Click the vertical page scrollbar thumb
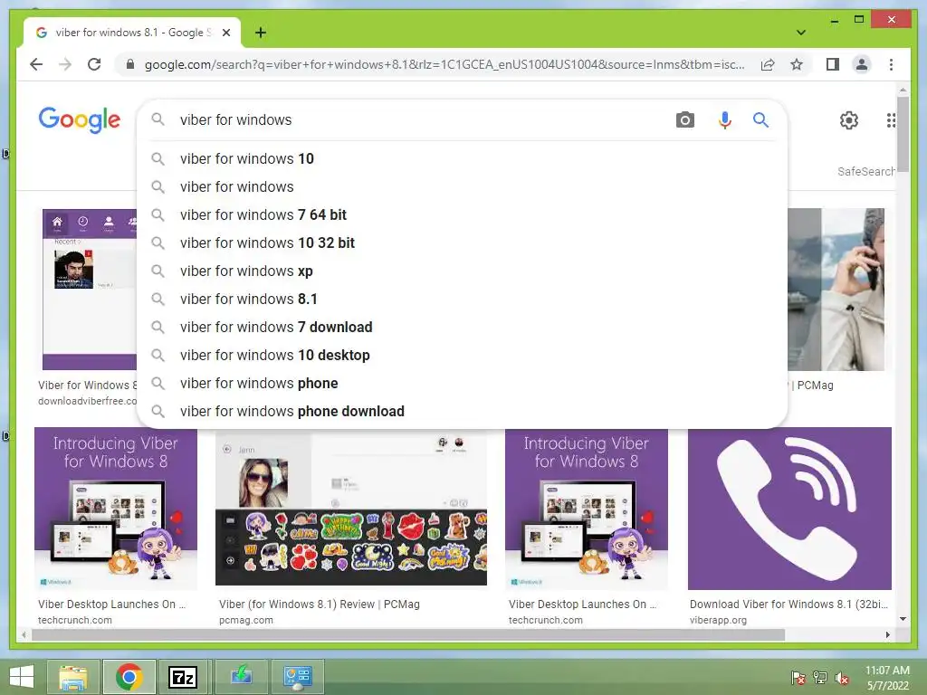Viewport: 927px width, 695px height. click(x=903, y=134)
